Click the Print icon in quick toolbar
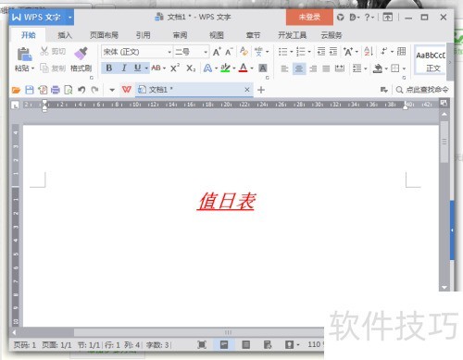463x360 pixels. coord(56,90)
